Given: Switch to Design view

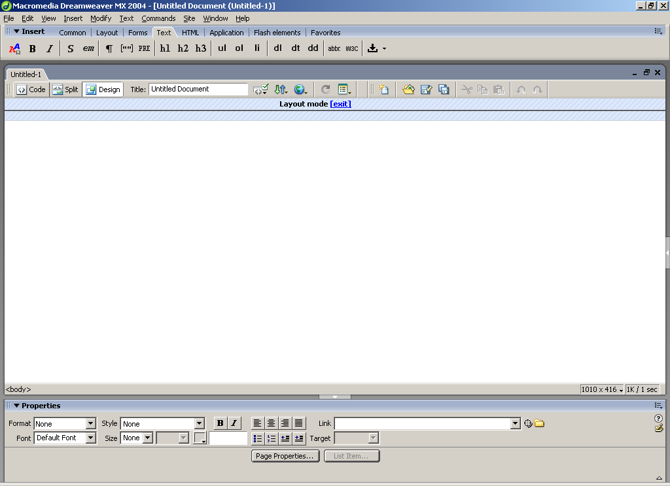Looking at the screenshot, I should (103, 89).
